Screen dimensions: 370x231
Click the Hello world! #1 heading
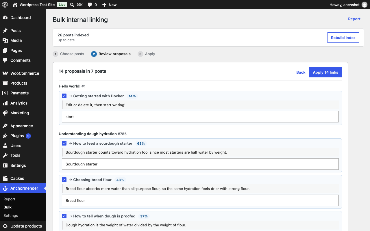(x=72, y=86)
